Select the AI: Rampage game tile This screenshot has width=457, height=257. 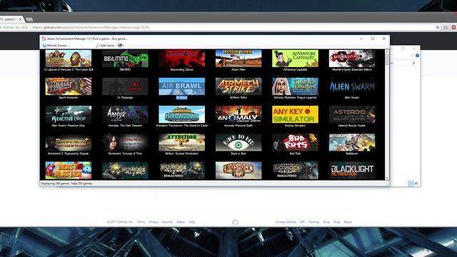[x=125, y=89]
